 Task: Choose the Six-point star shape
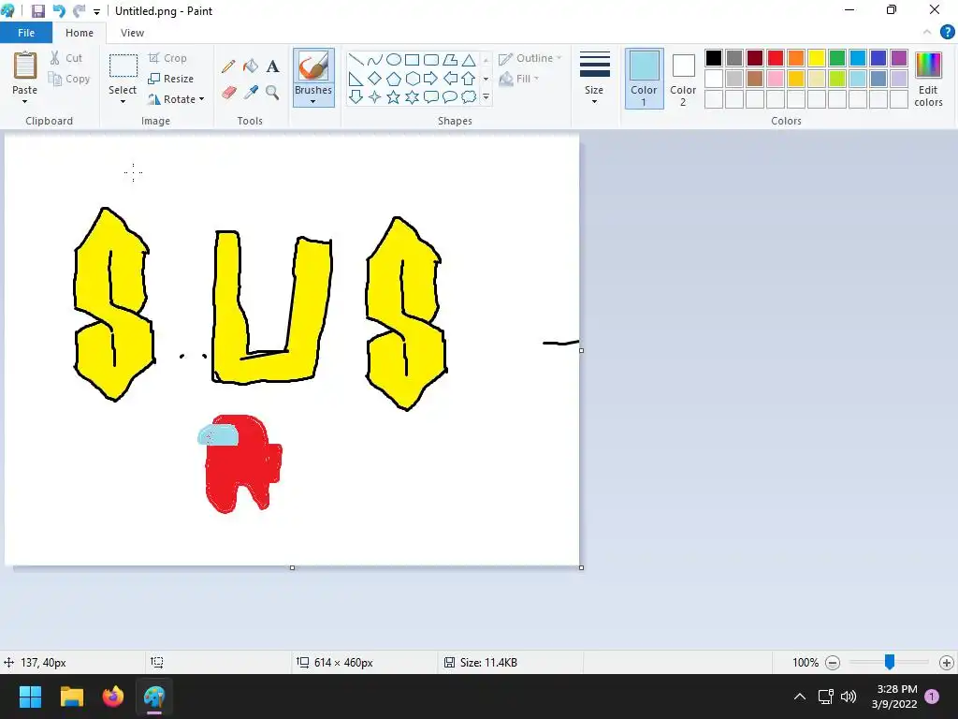tap(413, 96)
